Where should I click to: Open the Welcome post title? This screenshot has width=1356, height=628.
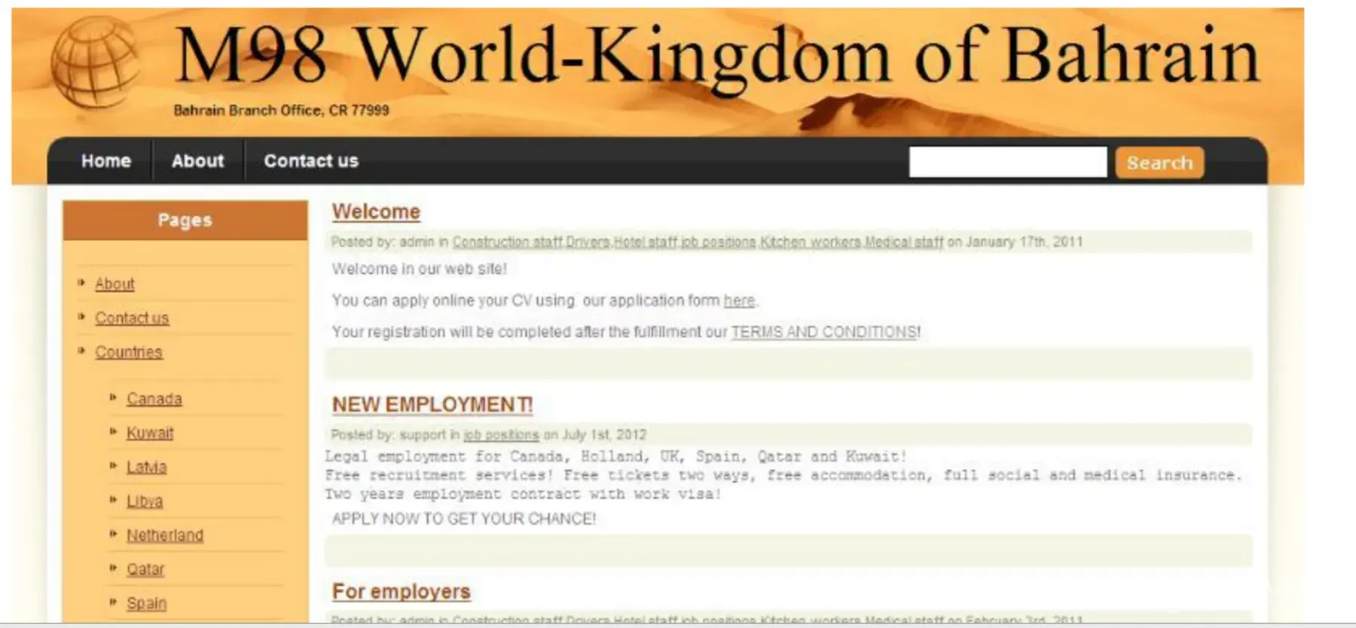tap(376, 212)
